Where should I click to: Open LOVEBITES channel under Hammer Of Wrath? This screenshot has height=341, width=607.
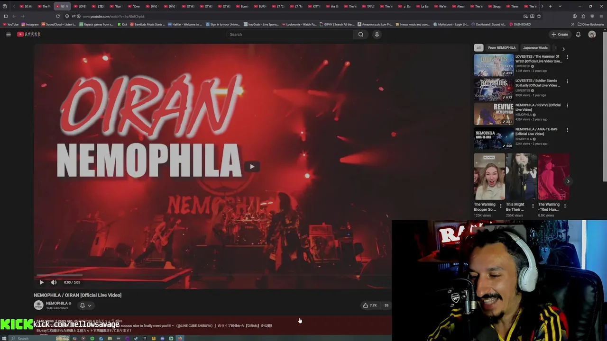[523, 66]
